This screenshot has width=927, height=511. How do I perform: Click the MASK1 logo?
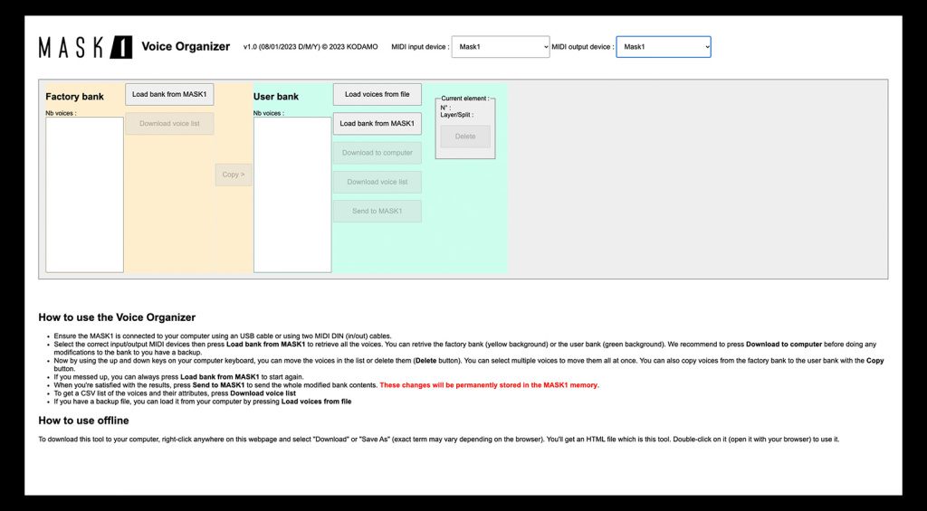85,47
